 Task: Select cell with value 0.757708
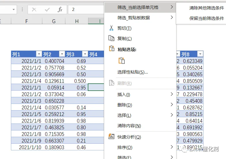(54, 68)
